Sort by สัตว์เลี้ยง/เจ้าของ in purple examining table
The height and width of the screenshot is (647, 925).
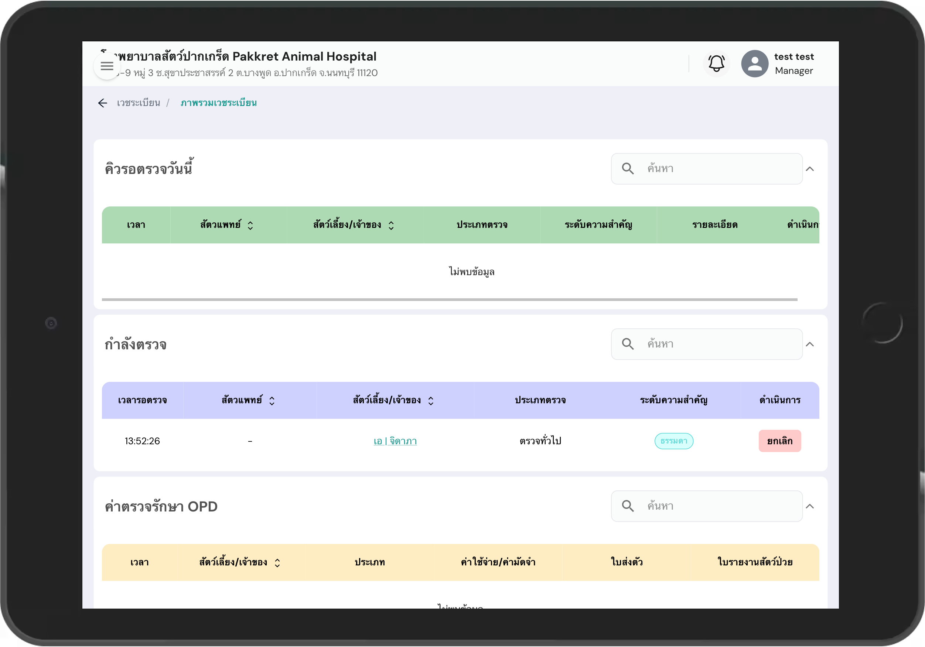(x=431, y=400)
